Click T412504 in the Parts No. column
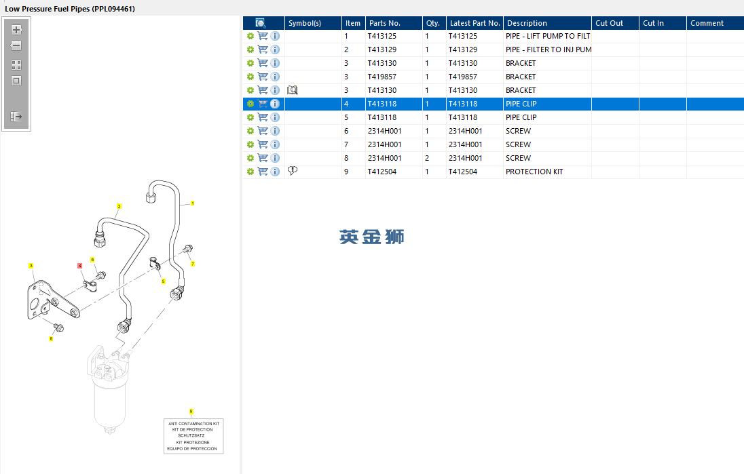This screenshot has width=744, height=474. (x=382, y=172)
